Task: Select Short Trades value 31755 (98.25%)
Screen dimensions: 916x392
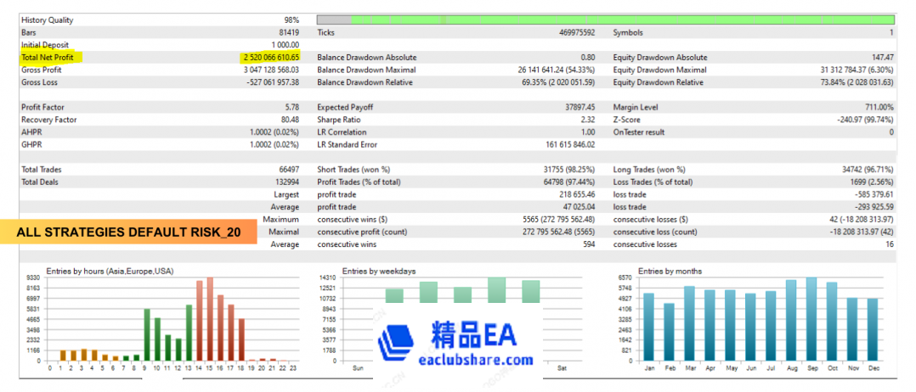Action: 569,169
